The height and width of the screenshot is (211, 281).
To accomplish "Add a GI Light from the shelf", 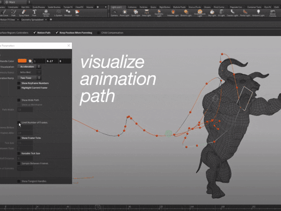I will pos(221,13).
